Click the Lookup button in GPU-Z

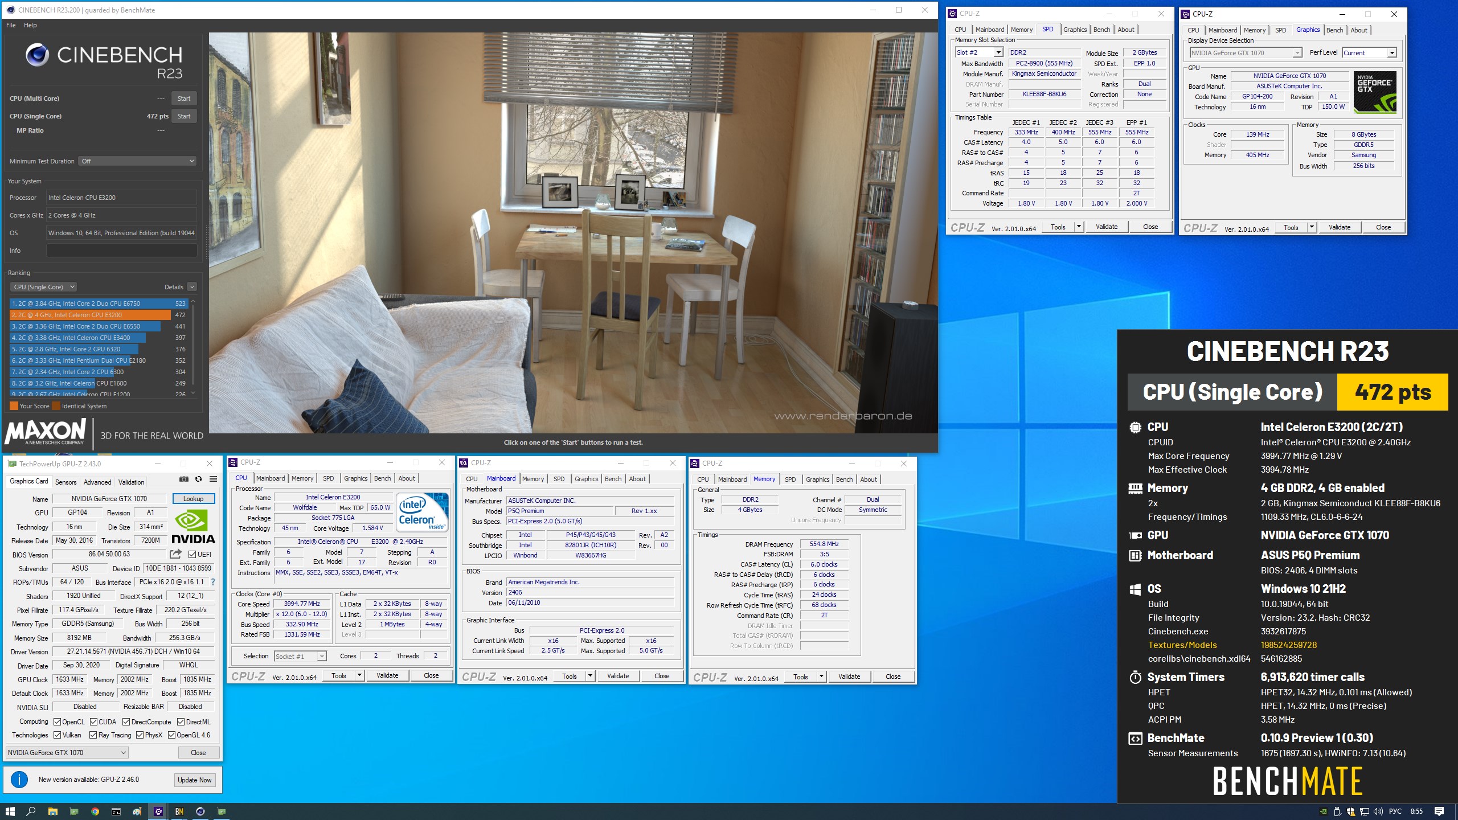[x=194, y=499]
